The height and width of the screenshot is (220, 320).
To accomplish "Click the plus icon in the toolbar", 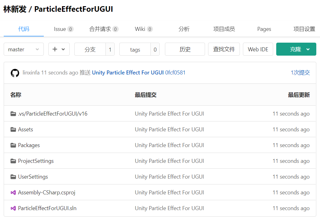I will click(55, 49).
